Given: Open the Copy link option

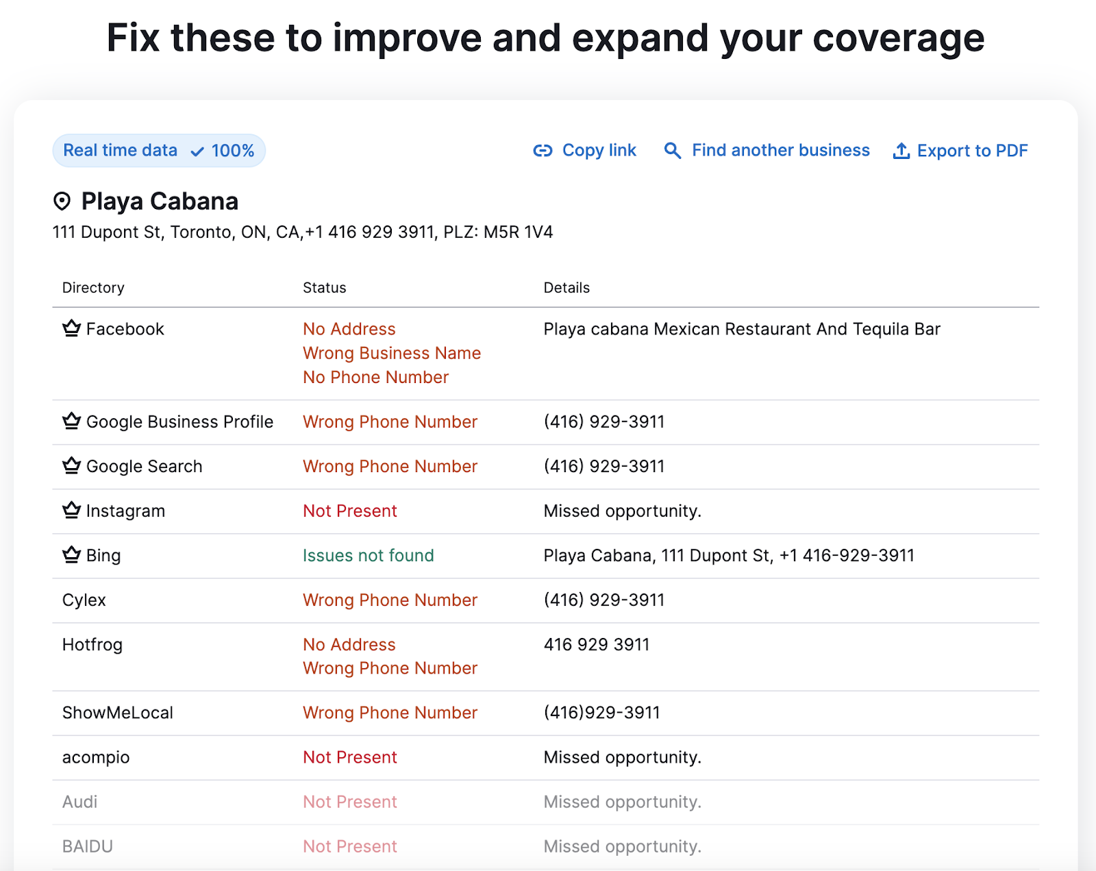Looking at the screenshot, I should point(599,150).
